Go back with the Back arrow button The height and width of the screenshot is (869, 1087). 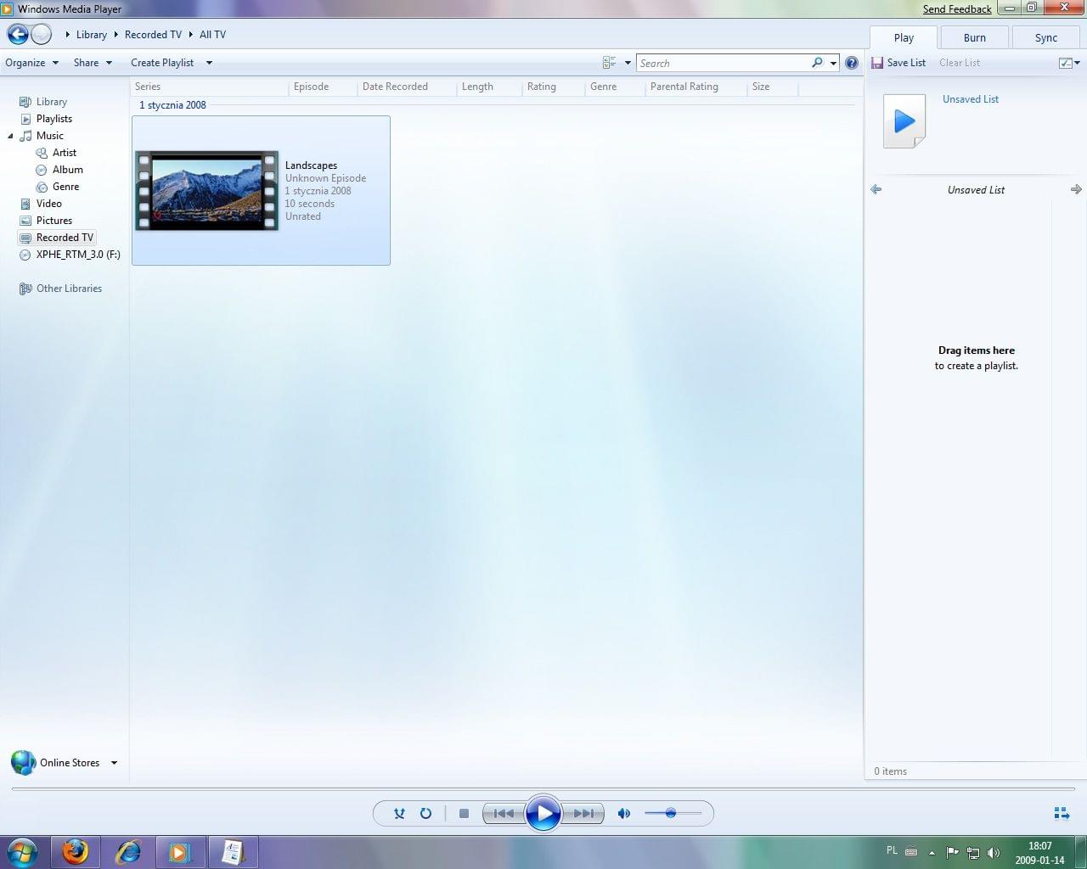pyautogui.click(x=17, y=35)
